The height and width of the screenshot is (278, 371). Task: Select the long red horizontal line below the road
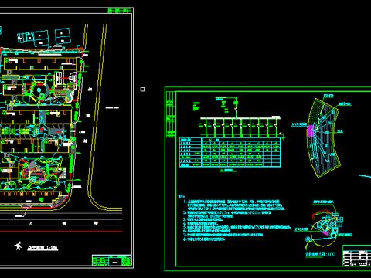[x=61, y=232]
